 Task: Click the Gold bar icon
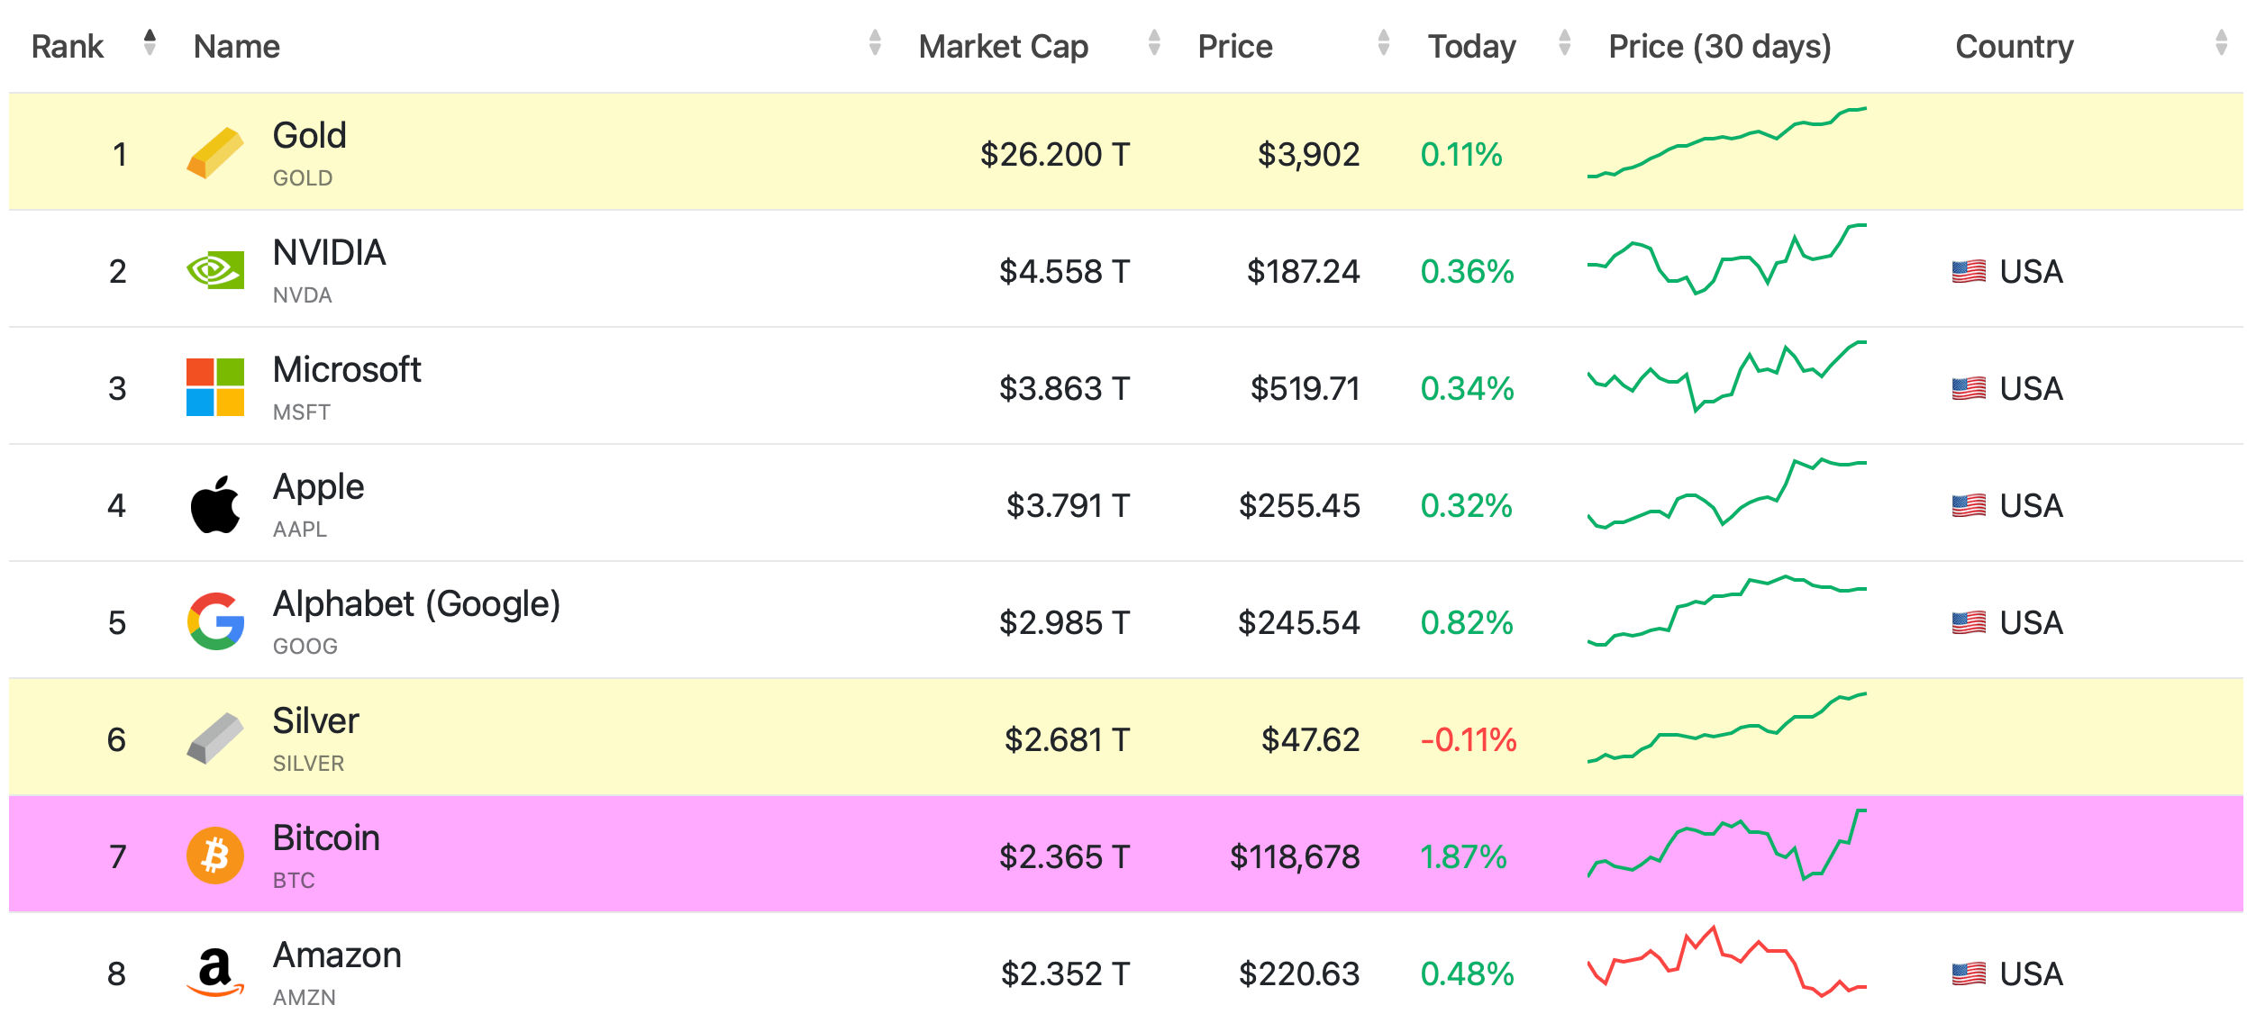(x=214, y=153)
